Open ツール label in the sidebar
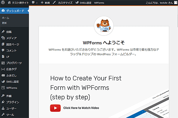The height and width of the screenshot is (118, 178). coord(10,115)
